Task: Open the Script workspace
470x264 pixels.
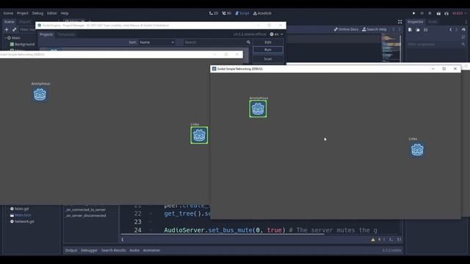Action: point(242,13)
